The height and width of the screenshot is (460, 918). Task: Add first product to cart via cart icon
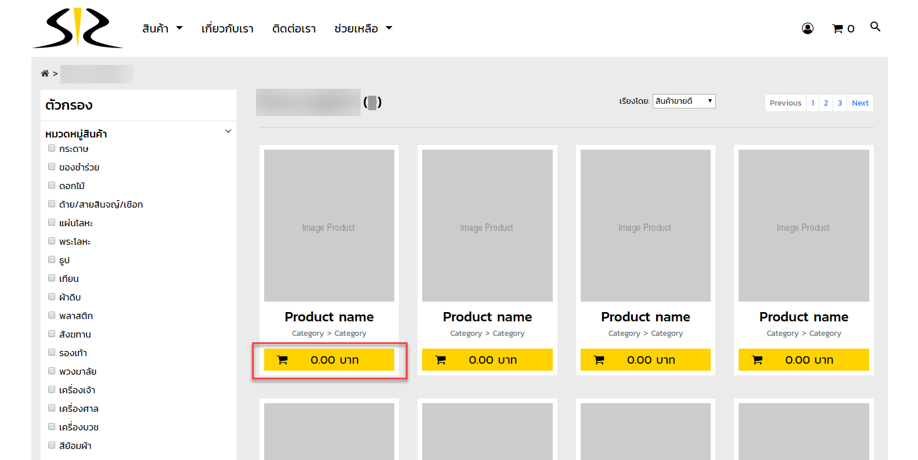pyautogui.click(x=282, y=360)
